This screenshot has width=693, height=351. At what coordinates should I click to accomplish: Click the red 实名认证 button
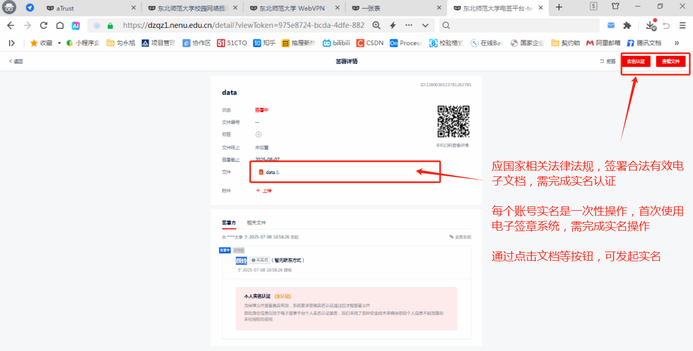coord(635,61)
